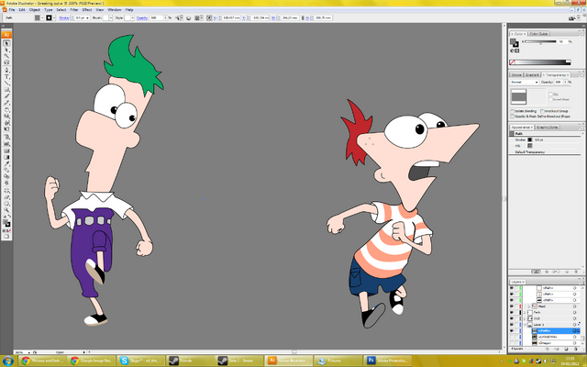Select the Magic Wand tool
Screen dimensions: 587x367
click(x=6, y=56)
